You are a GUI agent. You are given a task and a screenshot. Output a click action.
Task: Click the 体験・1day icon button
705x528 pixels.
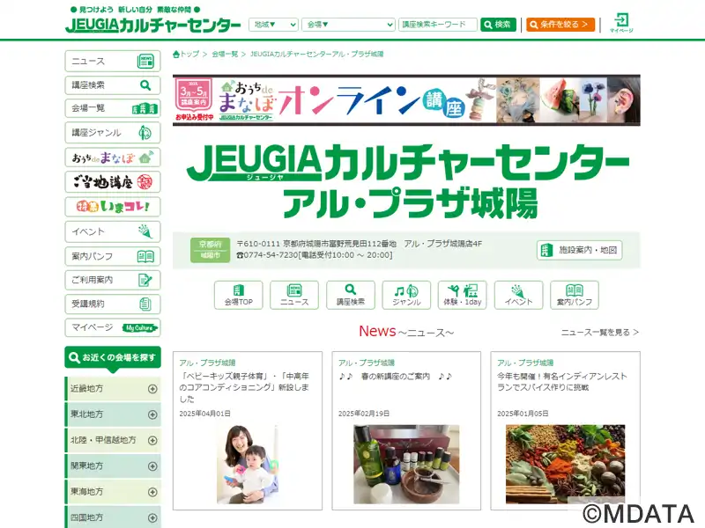point(462,295)
